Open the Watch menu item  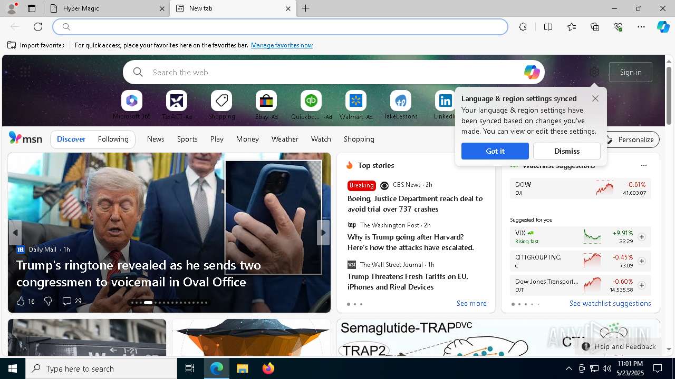point(321,139)
